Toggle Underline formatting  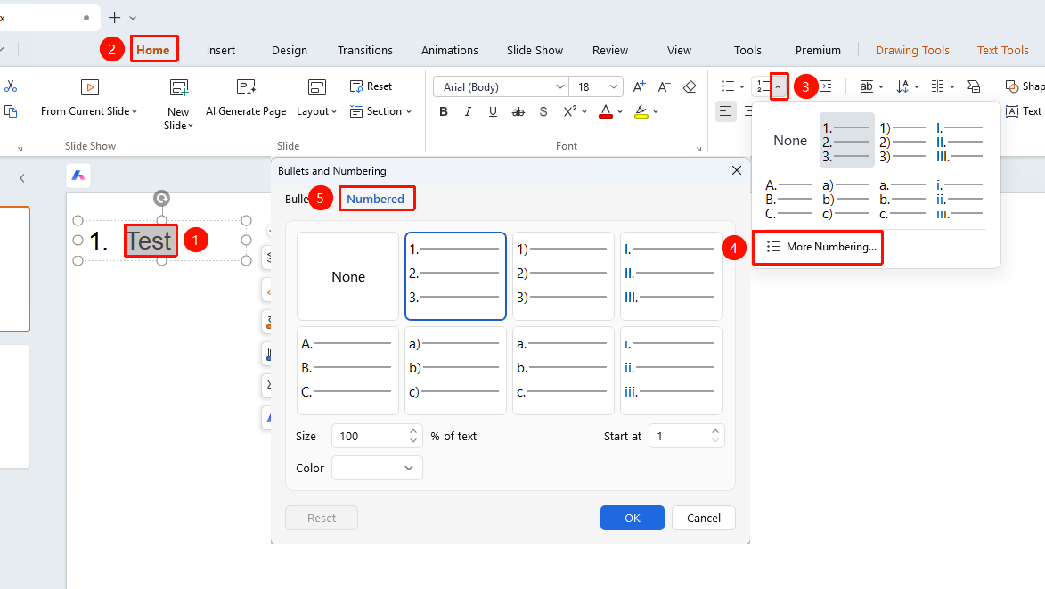pos(493,112)
